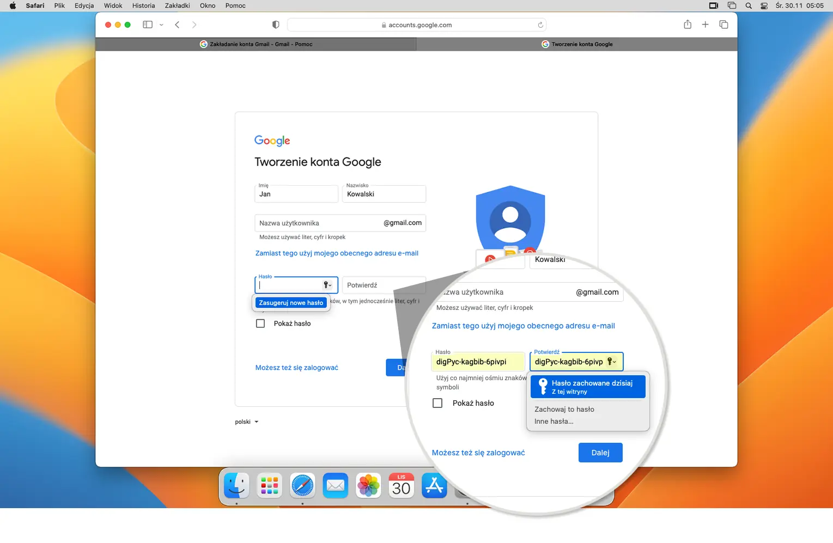Open the Apple menu
This screenshot has width=833, height=543.
click(13, 5)
